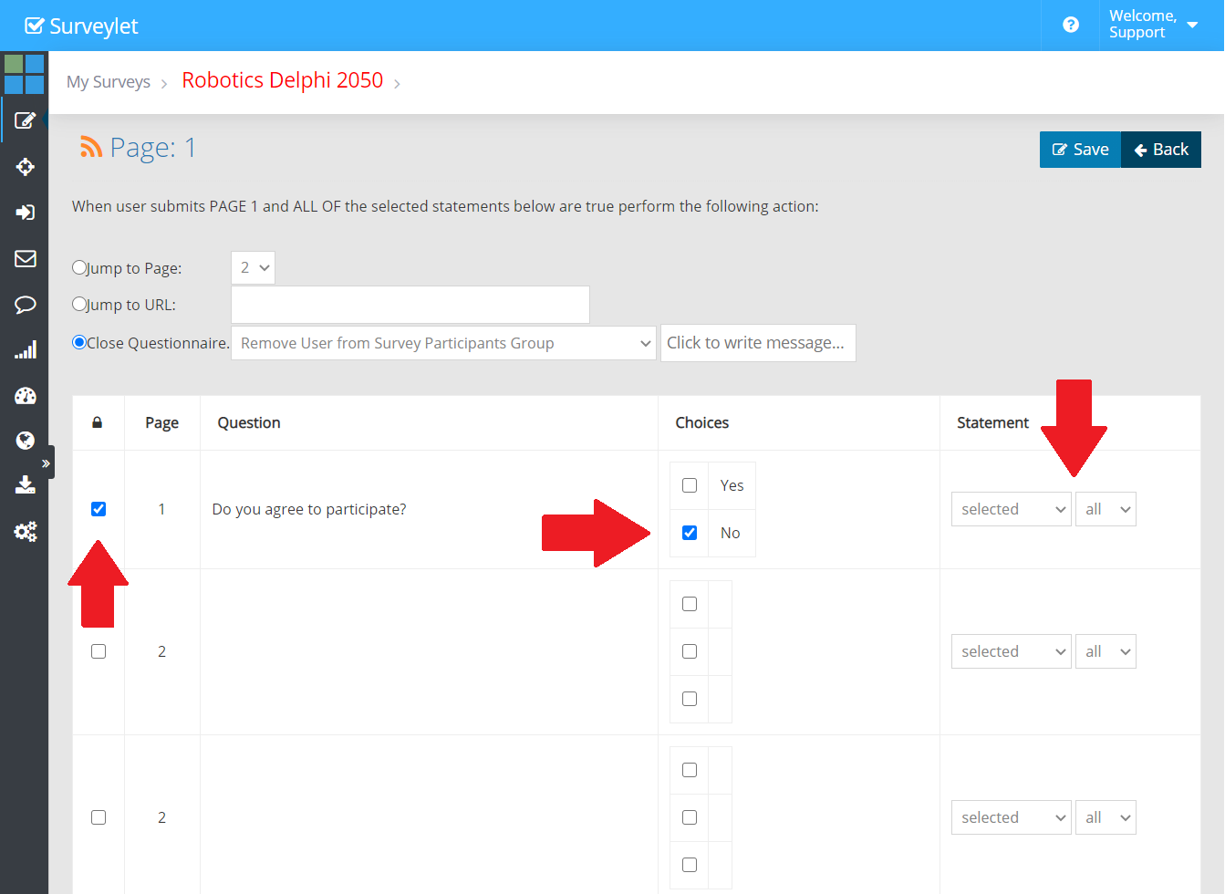Open the crosshair target icon in sidebar
Viewport: 1225px width, 894px height.
25,167
